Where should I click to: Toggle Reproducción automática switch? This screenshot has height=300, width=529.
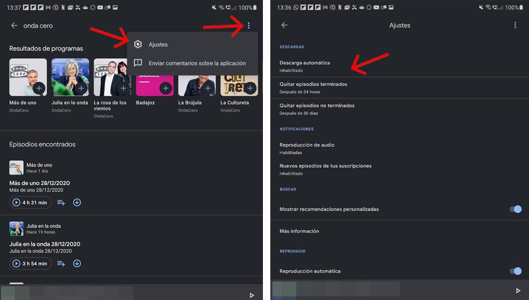[515, 271]
